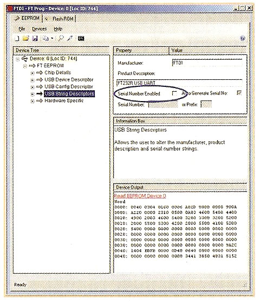Click the Prefix input field
The image size is (259, 302).
click(x=206, y=104)
